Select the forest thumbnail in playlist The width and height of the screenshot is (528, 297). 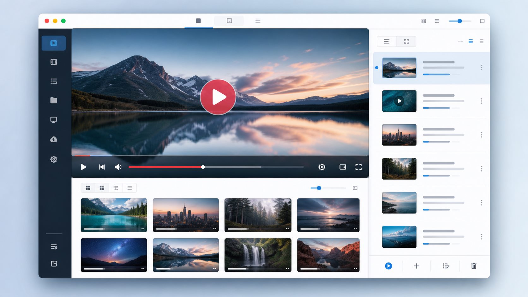click(x=399, y=169)
